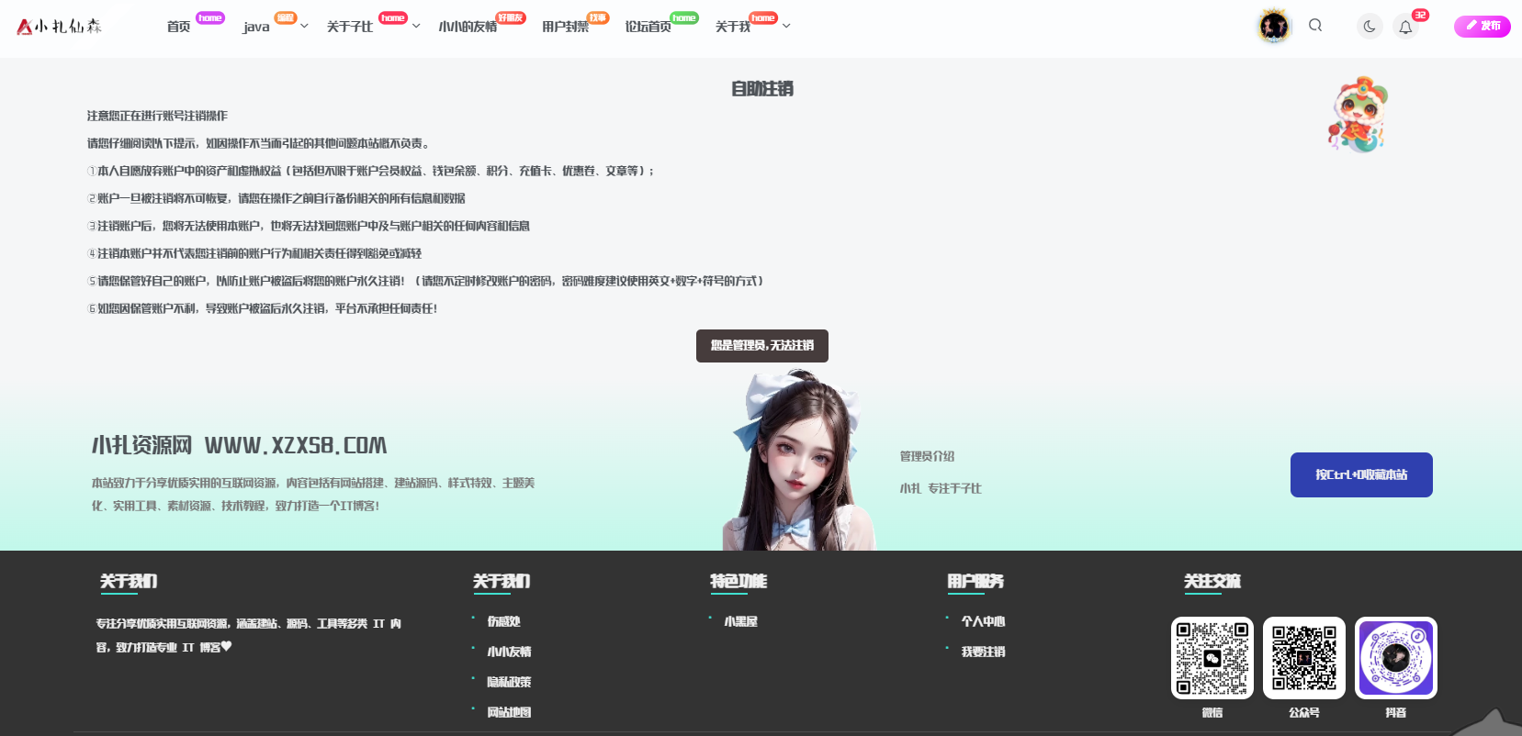
Task: Click notice ① 本人自愿放弃账户中的资产和虚拟权益
Action: coord(371,171)
